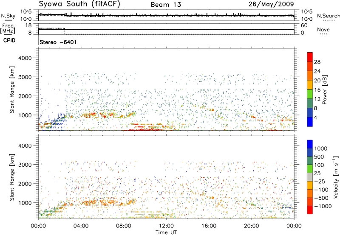340x235 pixels.
Task: Click the 'Nave' legend label
Action: coord(323,29)
